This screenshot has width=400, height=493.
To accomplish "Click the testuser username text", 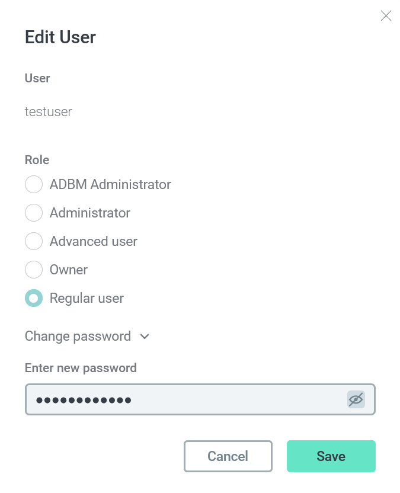I will tap(48, 112).
